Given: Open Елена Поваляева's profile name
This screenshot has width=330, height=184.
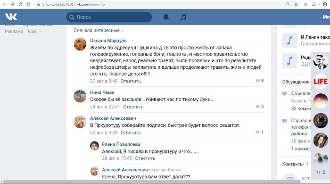Looking at the screenshot, I should click(121, 144).
